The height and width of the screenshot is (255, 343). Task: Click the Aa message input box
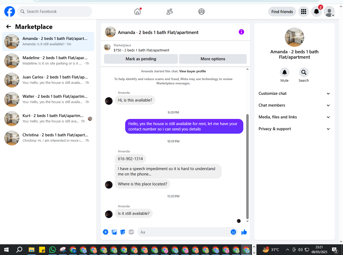click(188, 232)
